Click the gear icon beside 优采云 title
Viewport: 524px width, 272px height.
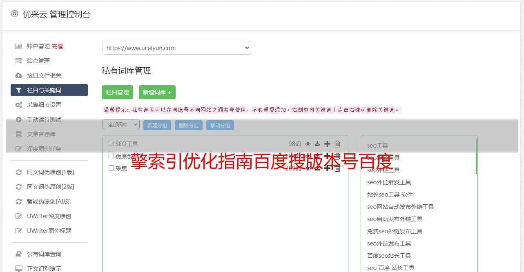(x=14, y=14)
